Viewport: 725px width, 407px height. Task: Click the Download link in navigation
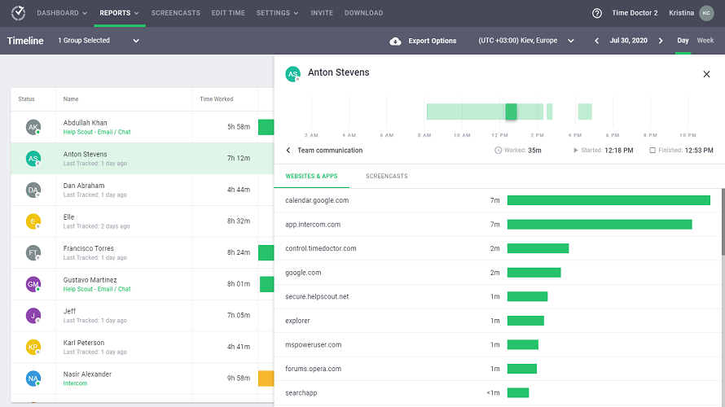(362, 13)
